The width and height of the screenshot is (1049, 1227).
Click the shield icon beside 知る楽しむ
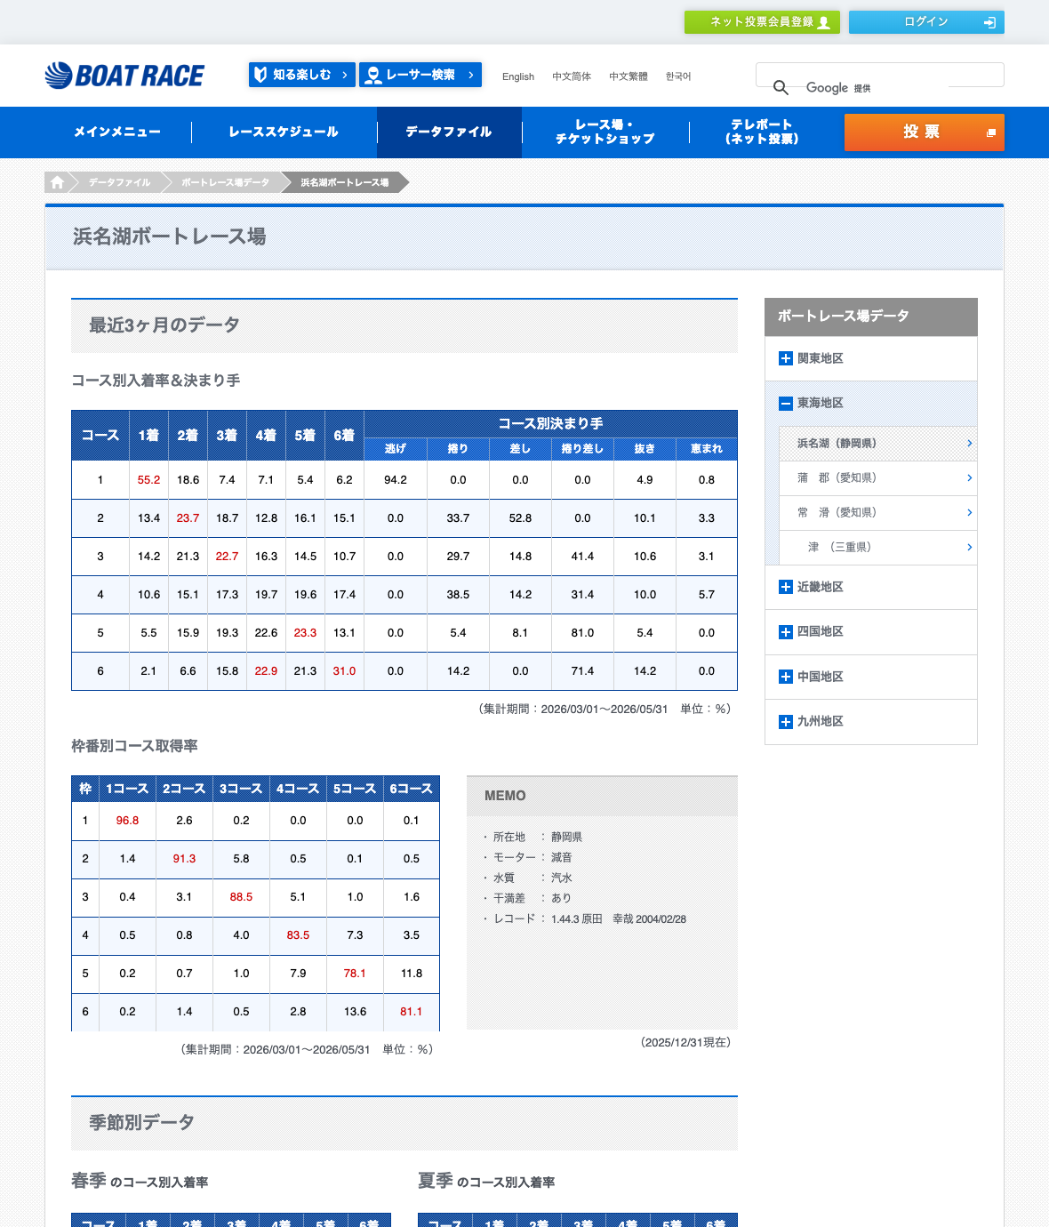[260, 75]
